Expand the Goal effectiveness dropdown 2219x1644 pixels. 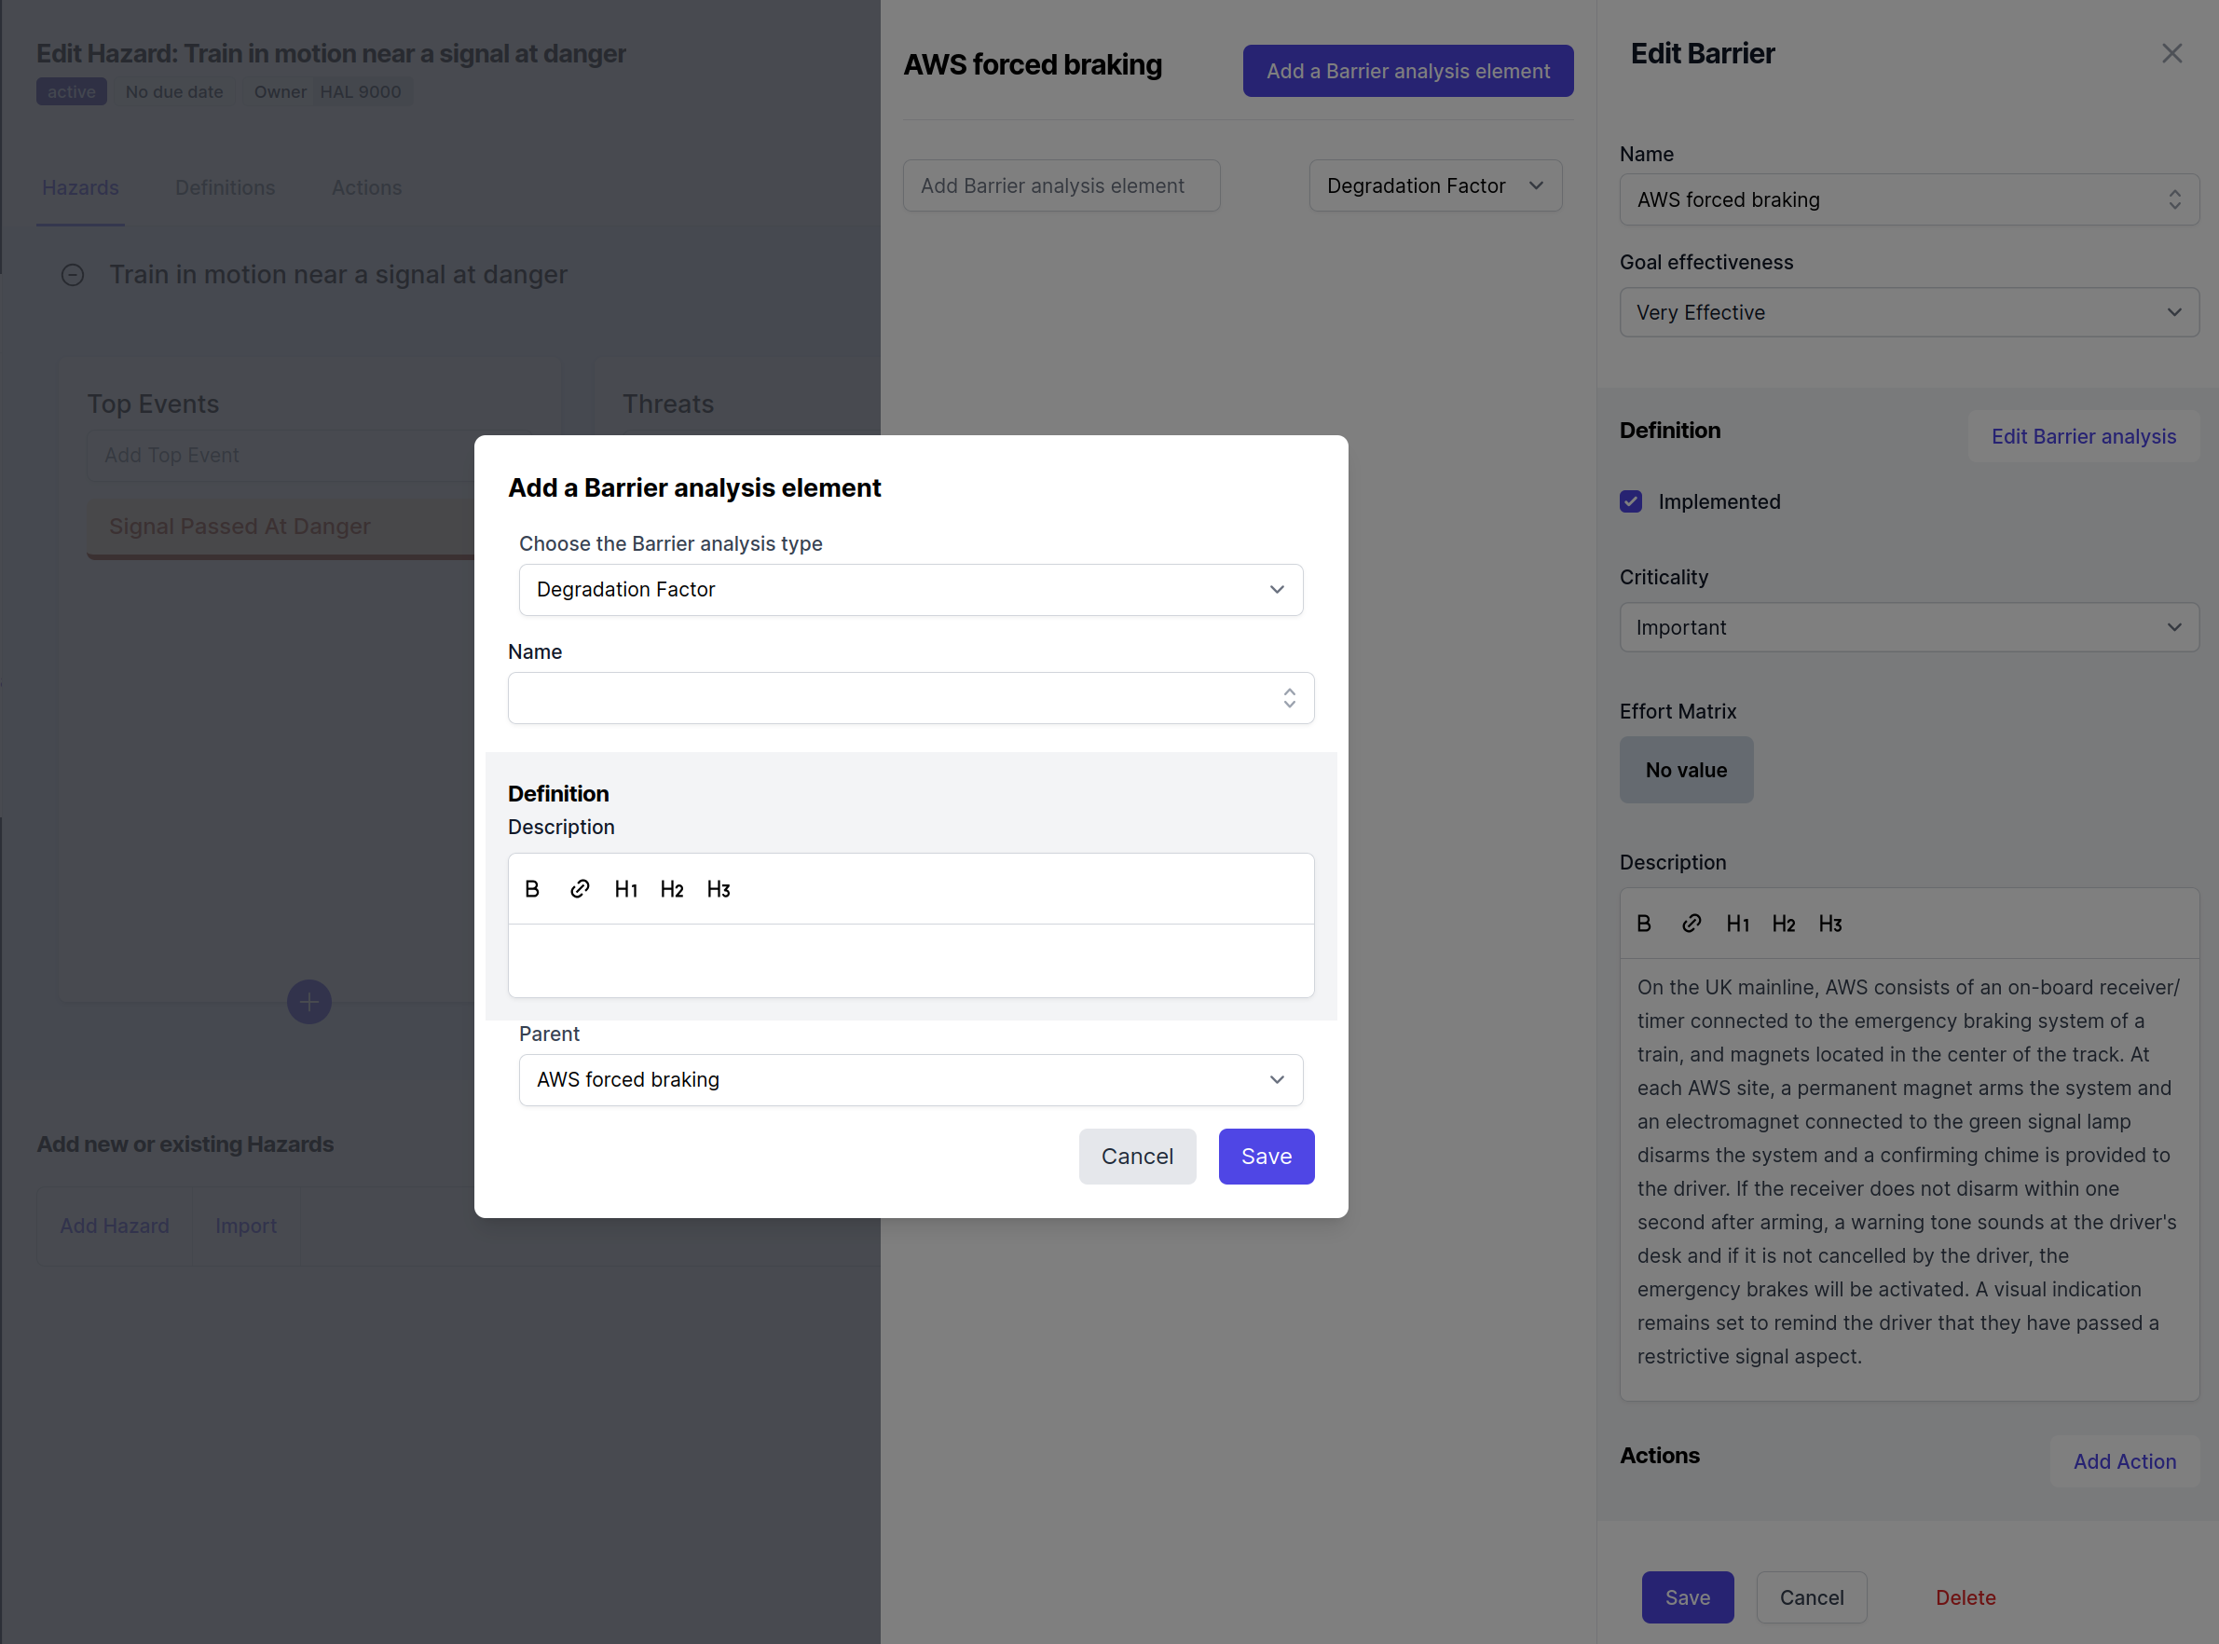pyautogui.click(x=1909, y=312)
